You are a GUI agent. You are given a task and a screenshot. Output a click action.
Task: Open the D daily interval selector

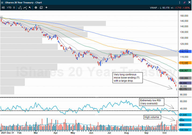pos(14,8)
